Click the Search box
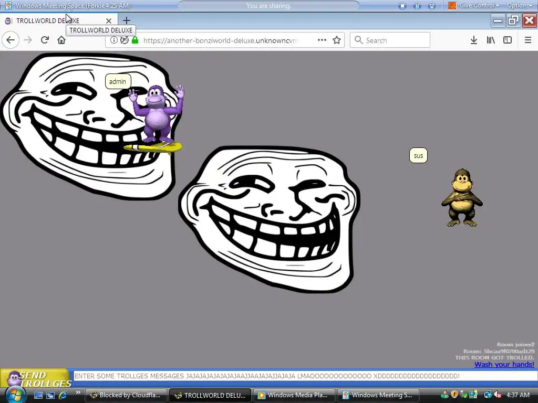Image resolution: width=538 pixels, height=403 pixels. tap(390, 40)
